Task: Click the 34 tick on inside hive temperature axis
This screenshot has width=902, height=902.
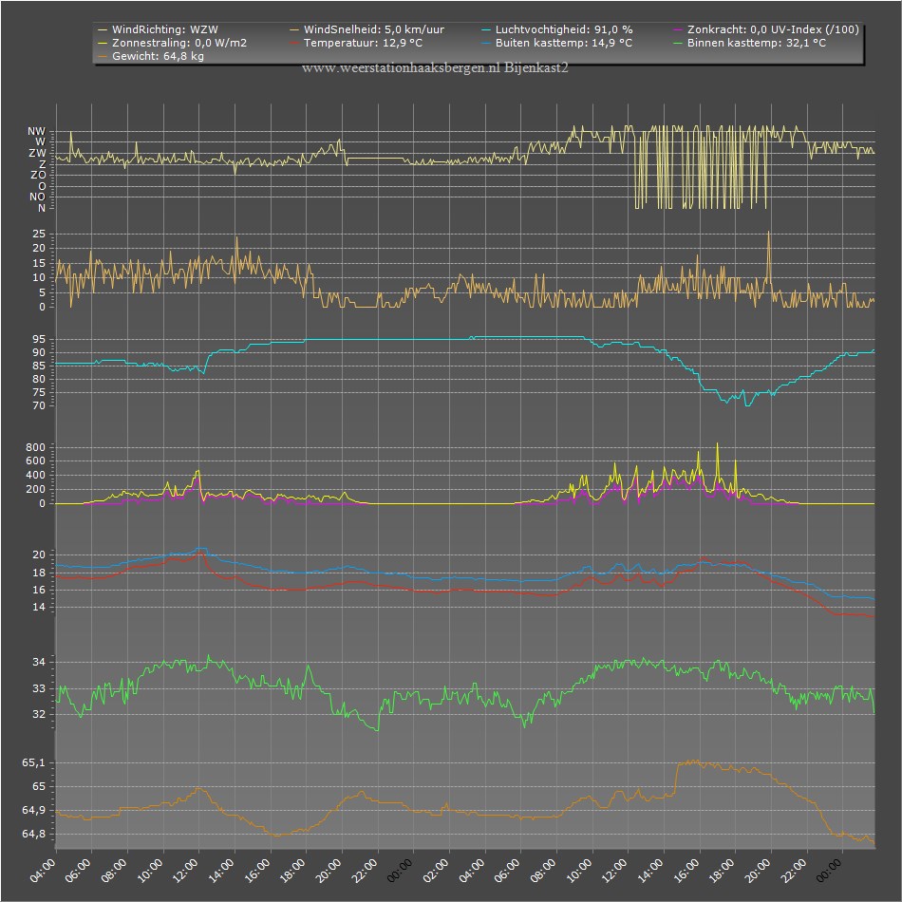Action: click(39, 662)
